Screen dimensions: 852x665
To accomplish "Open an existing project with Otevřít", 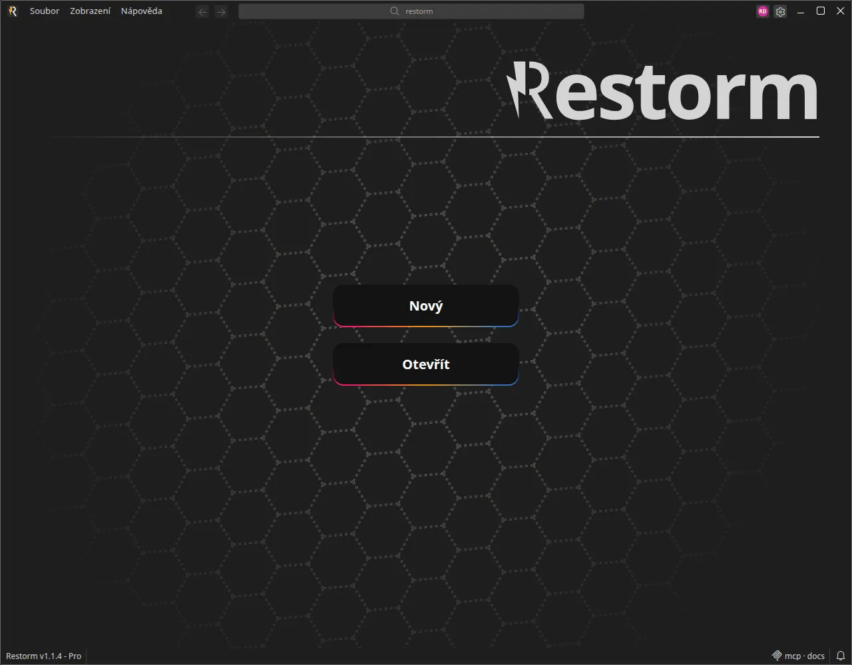I will (426, 364).
